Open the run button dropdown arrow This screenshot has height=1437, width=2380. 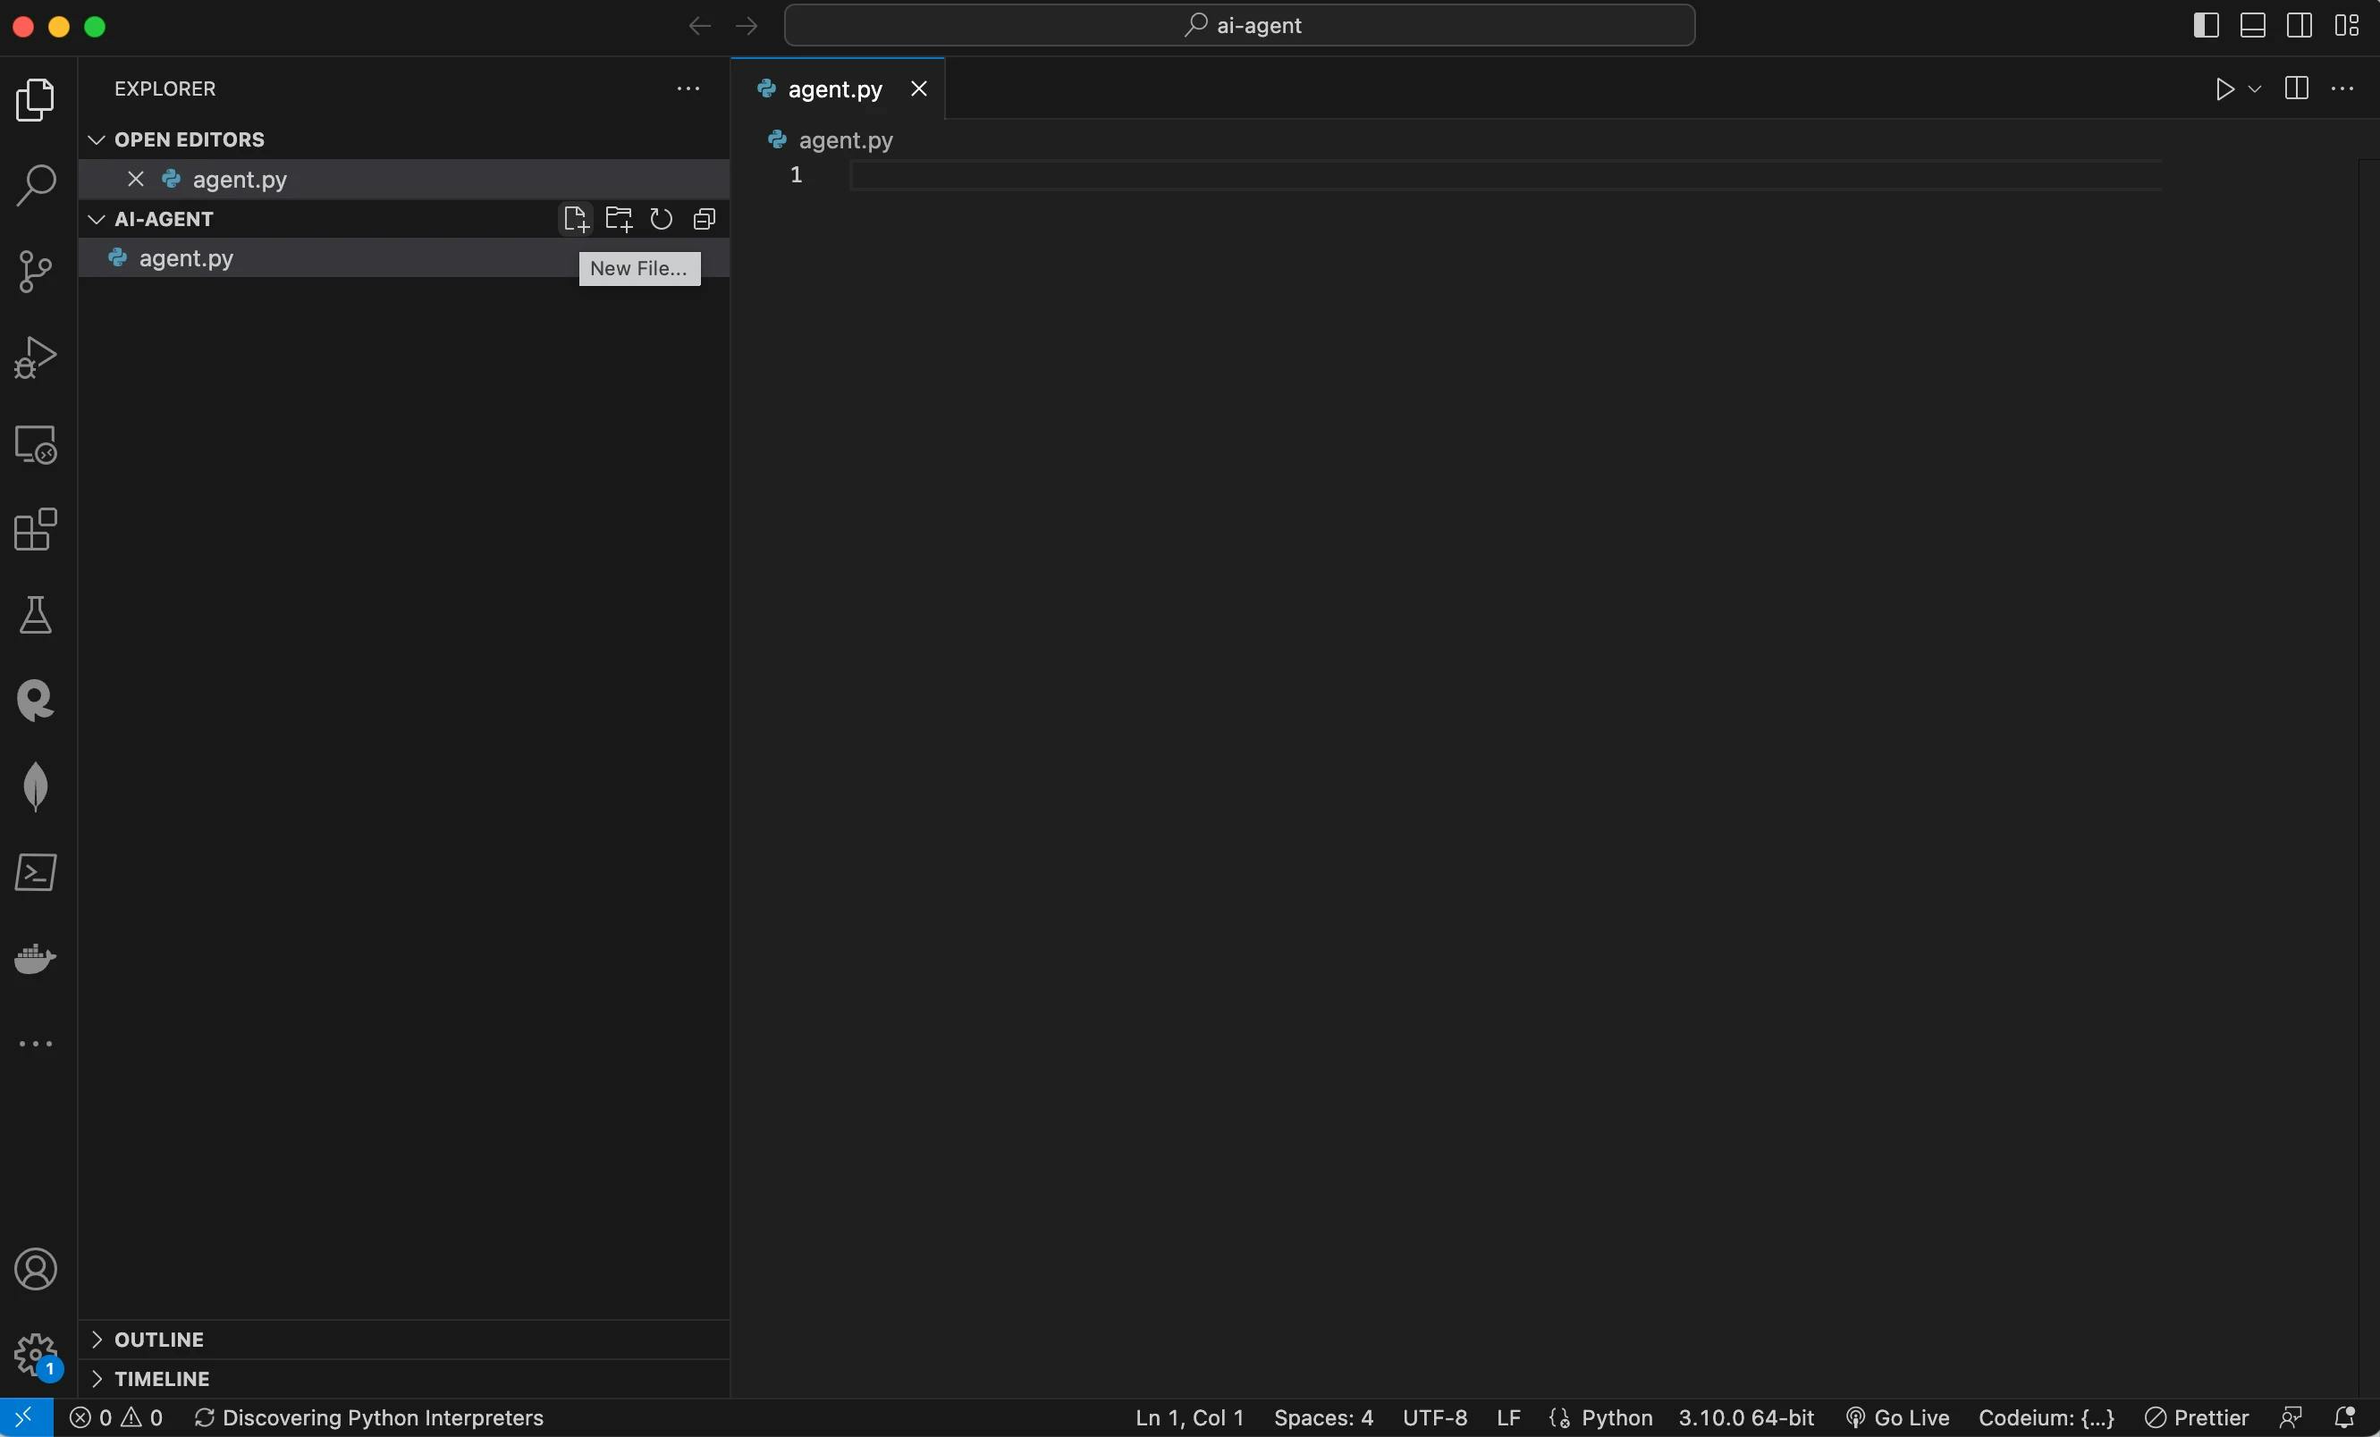tap(2255, 88)
